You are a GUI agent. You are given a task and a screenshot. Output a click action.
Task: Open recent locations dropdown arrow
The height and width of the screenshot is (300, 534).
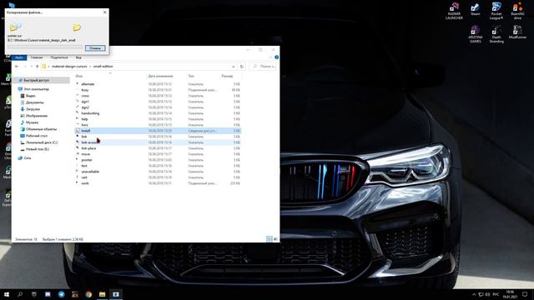[x=32, y=67]
